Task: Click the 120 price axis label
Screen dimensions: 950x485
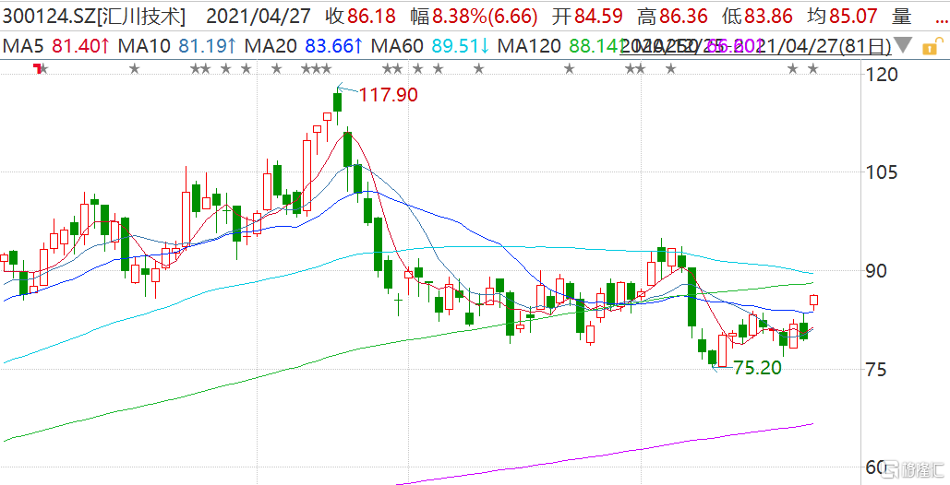Action: point(881,75)
